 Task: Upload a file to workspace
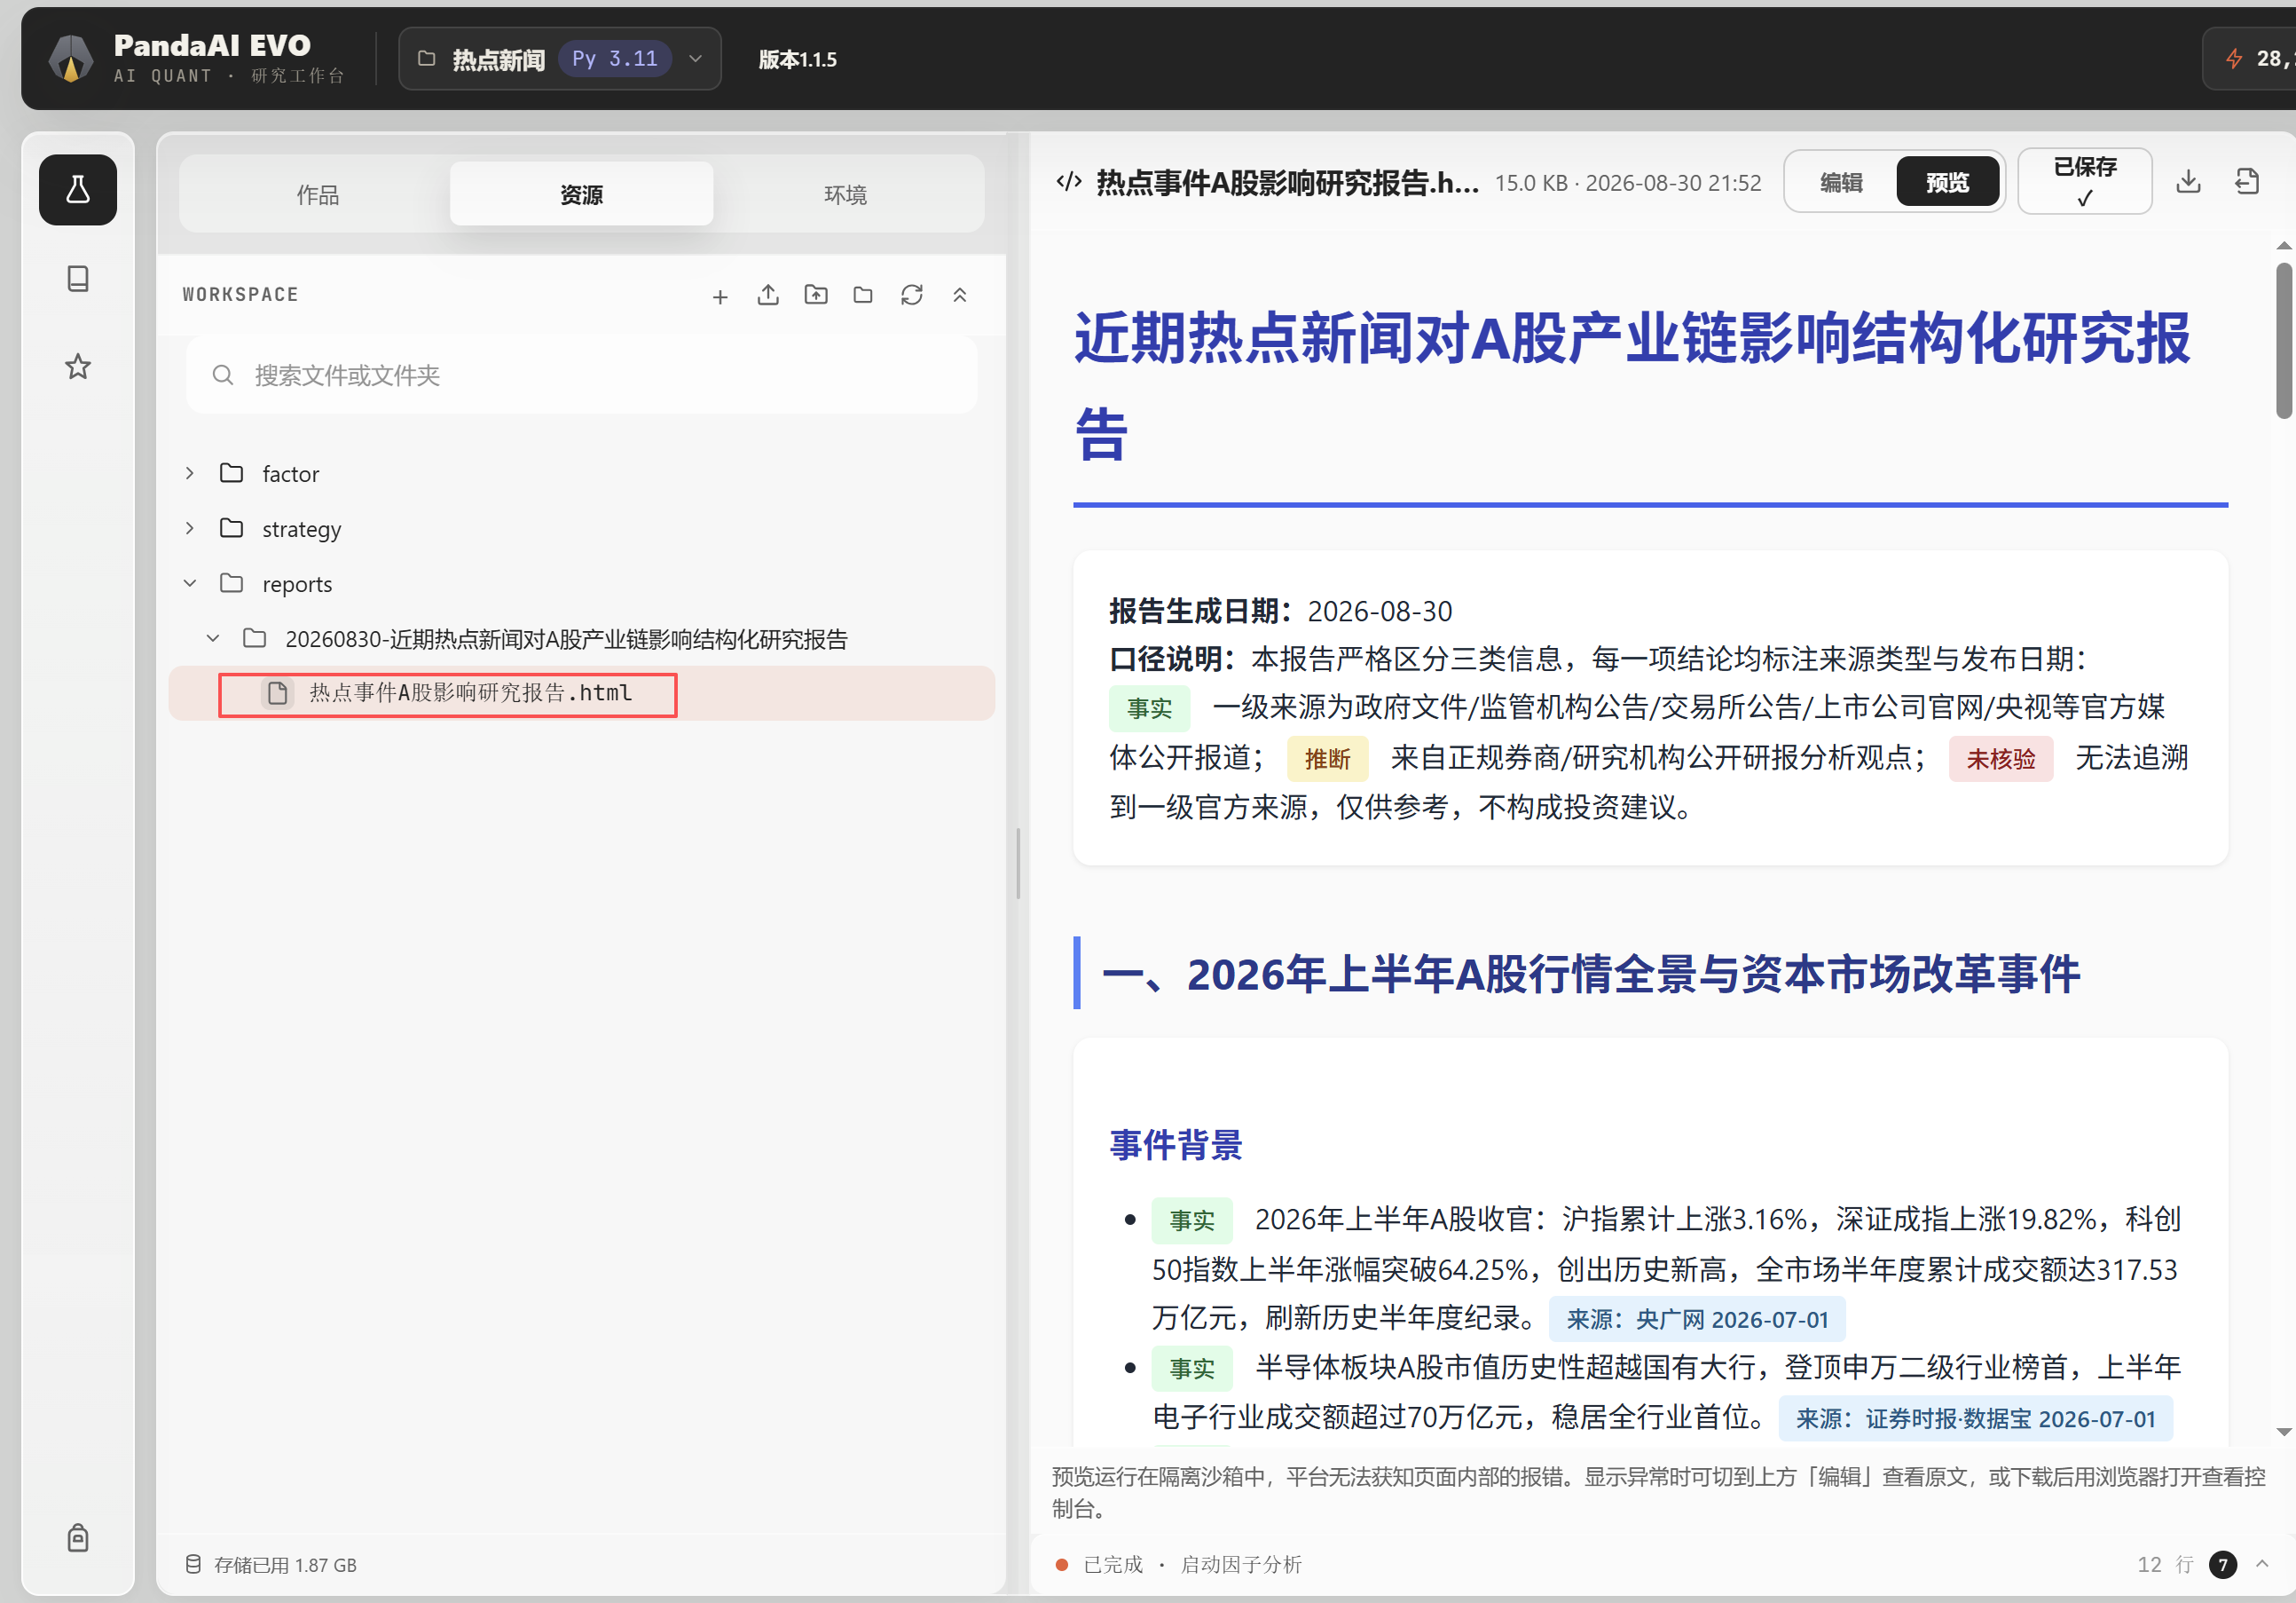pos(768,296)
